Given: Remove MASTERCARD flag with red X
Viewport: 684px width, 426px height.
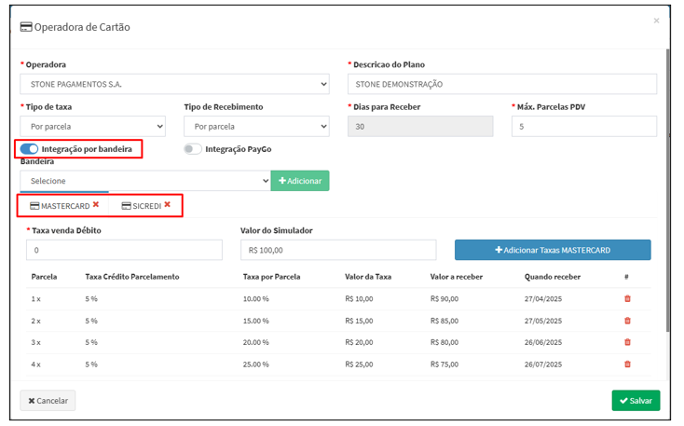Looking at the screenshot, I should click(x=96, y=204).
